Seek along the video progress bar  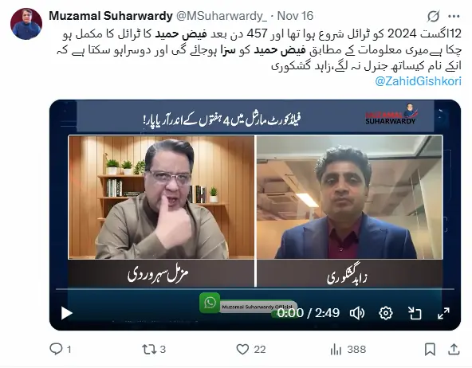tap(255, 289)
